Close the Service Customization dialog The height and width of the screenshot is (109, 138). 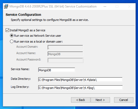(x=129, y=6)
